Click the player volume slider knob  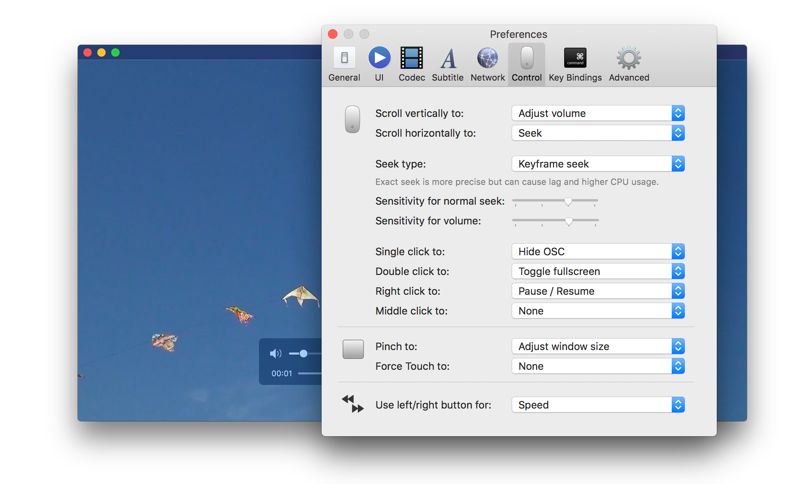click(303, 353)
